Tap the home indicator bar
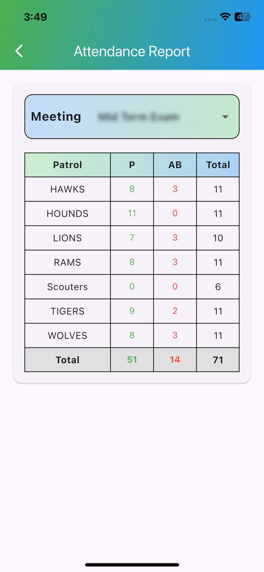This screenshot has width=264, height=572. (132, 565)
